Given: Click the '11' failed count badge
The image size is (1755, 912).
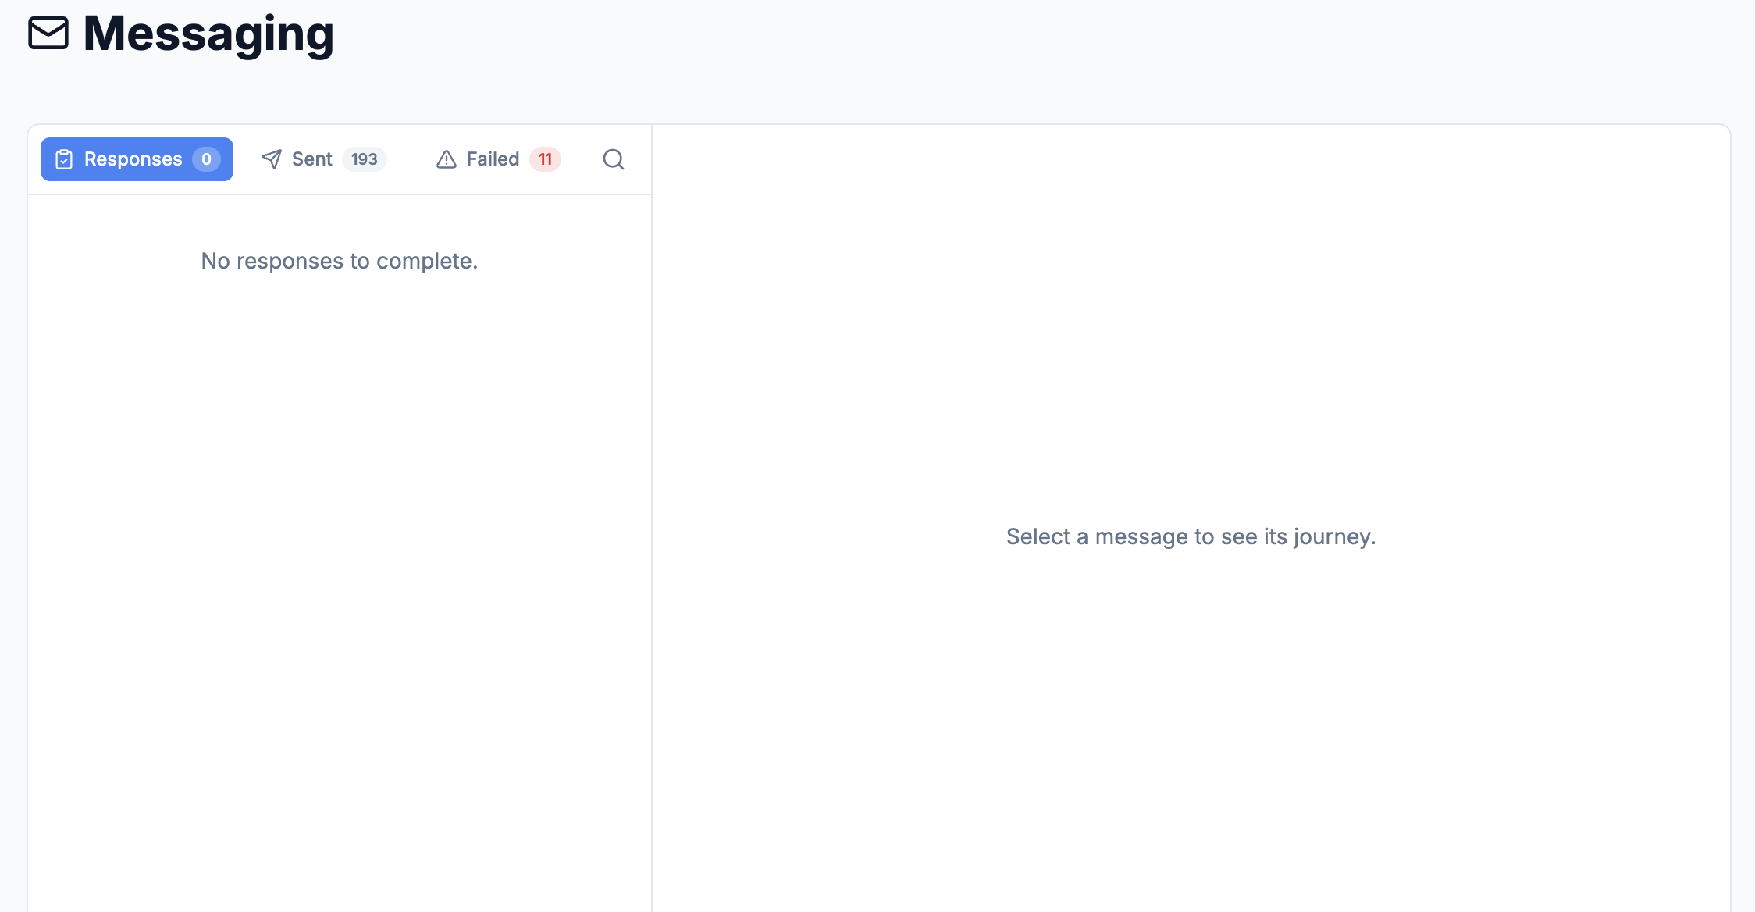Looking at the screenshot, I should (x=545, y=159).
